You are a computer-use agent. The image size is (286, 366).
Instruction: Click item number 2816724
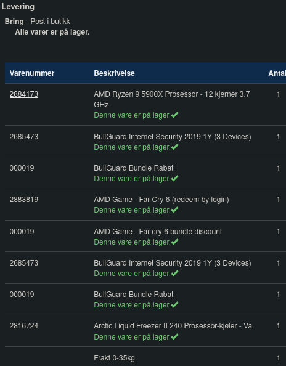24,326
